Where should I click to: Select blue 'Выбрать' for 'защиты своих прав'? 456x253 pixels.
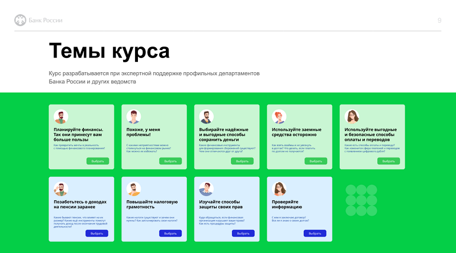click(x=242, y=233)
